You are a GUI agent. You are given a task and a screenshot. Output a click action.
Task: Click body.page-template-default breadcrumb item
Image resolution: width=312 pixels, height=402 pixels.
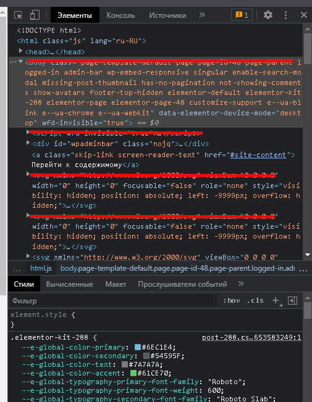click(177, 268)
